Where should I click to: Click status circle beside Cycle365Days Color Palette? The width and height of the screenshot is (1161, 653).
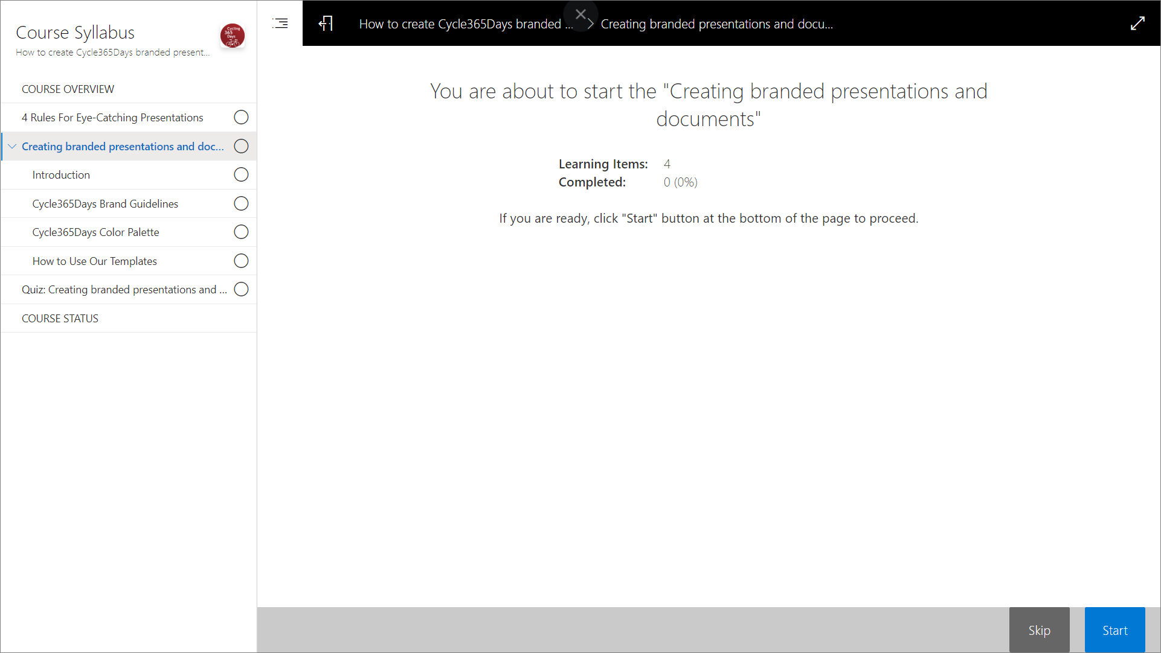tap(241, 232)
